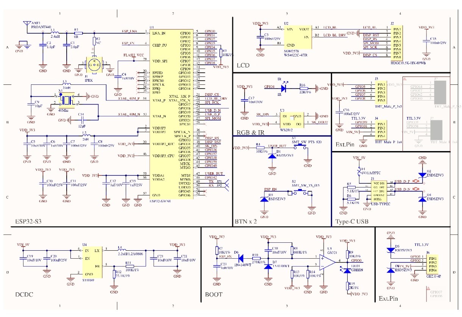Select the FLASH_VCC net label
The height and width of the screenshot is (317, 462).
134,55
